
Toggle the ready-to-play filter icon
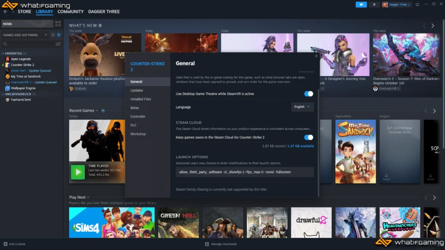point(59,35)
